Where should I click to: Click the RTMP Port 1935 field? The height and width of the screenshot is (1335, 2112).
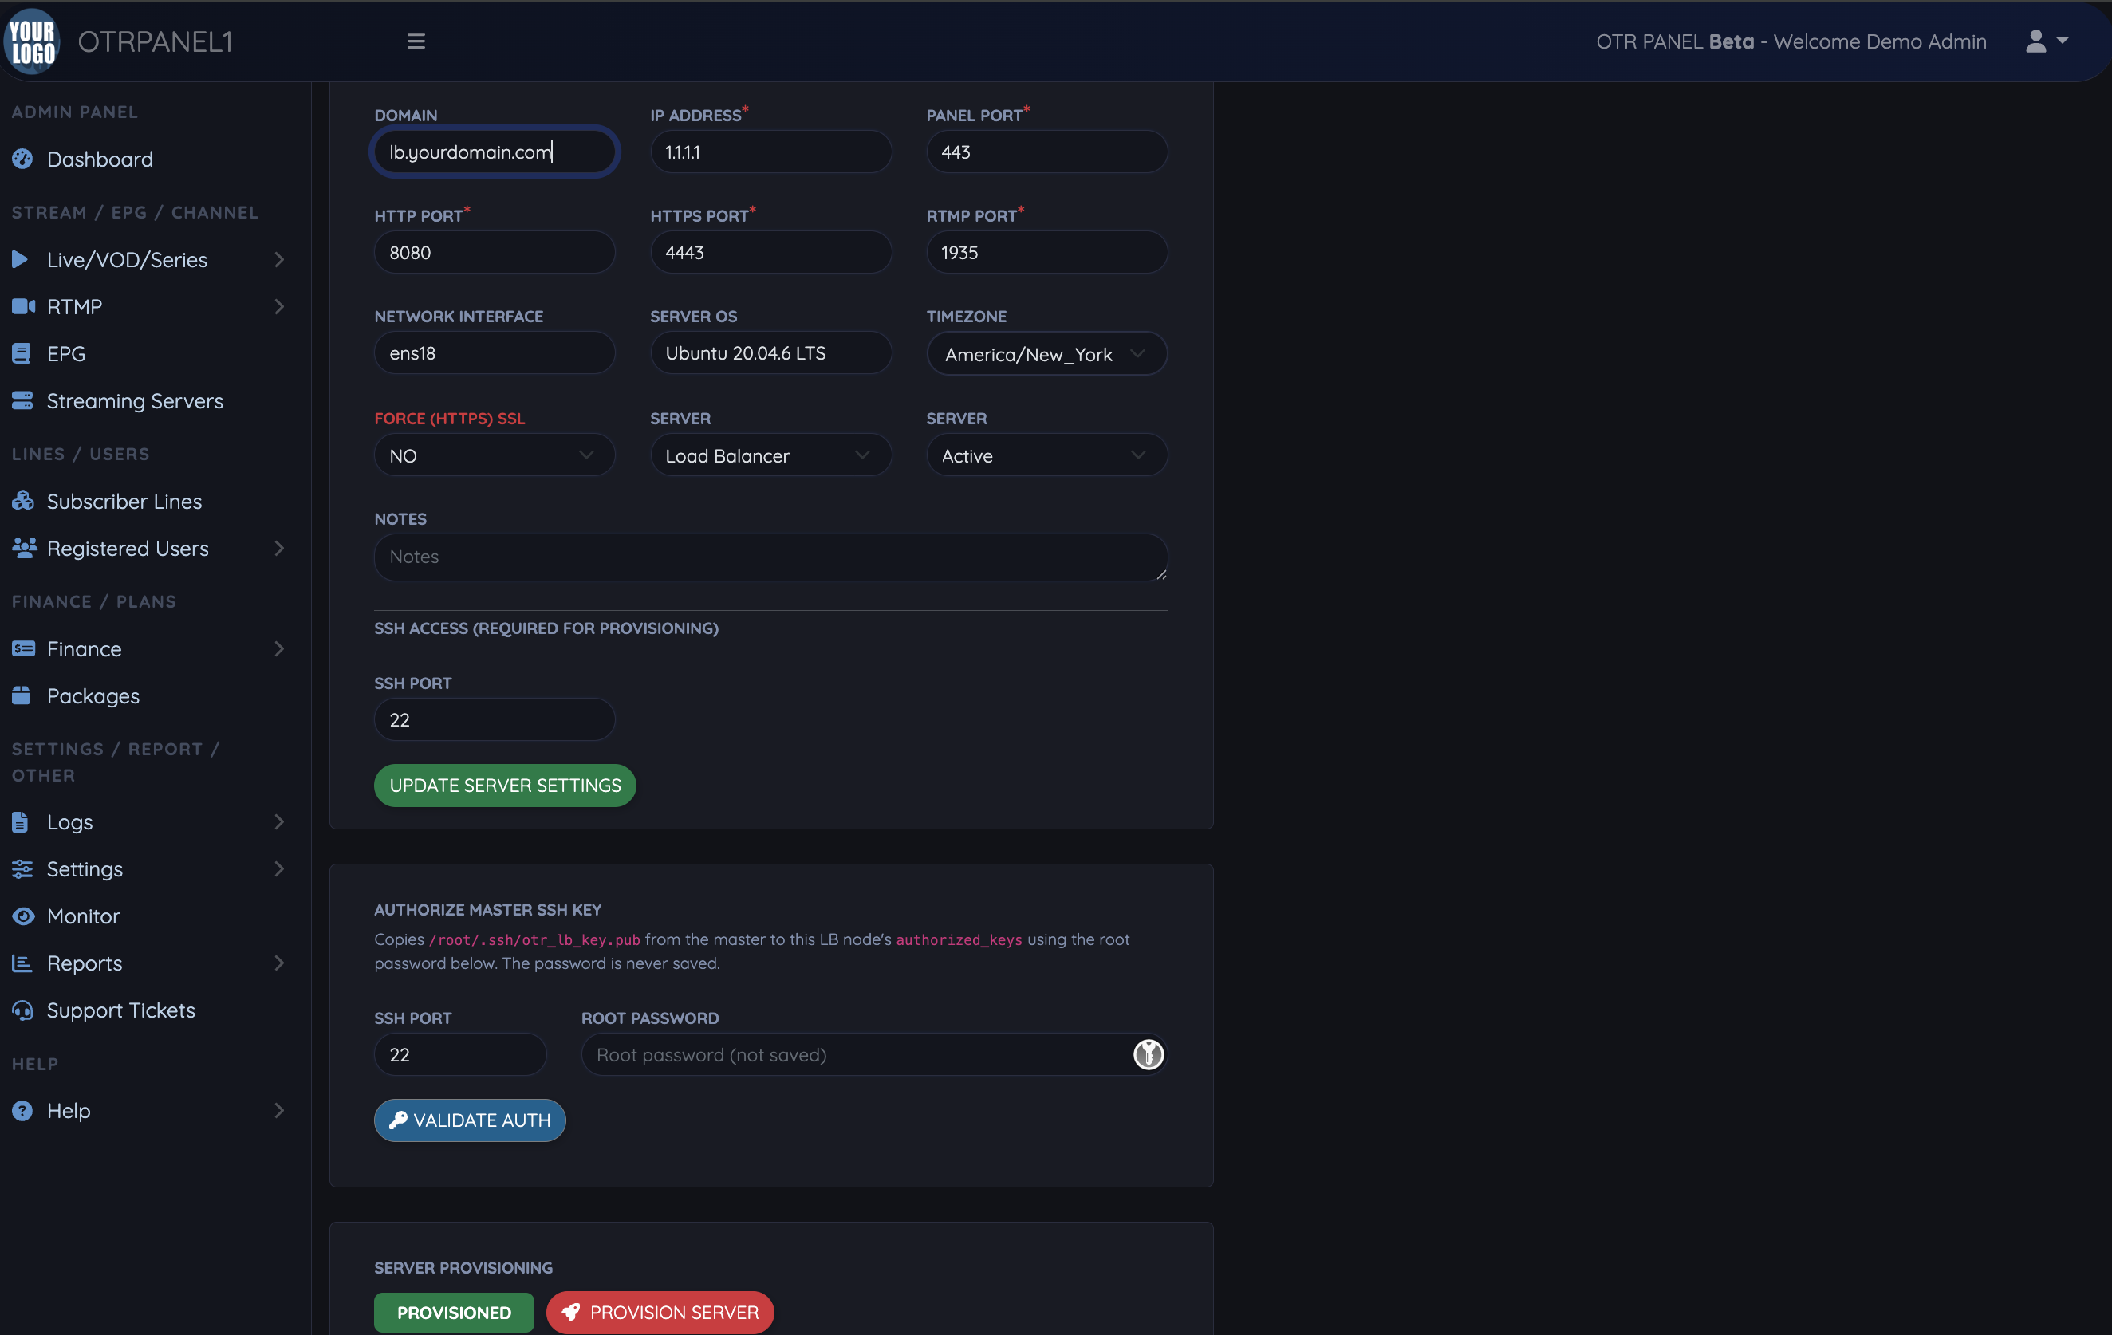tap(1046, 252)
